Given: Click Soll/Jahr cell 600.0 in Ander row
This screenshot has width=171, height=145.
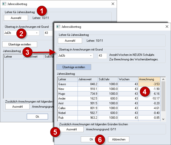Looking at the screenshot, I should coord(108,99).
